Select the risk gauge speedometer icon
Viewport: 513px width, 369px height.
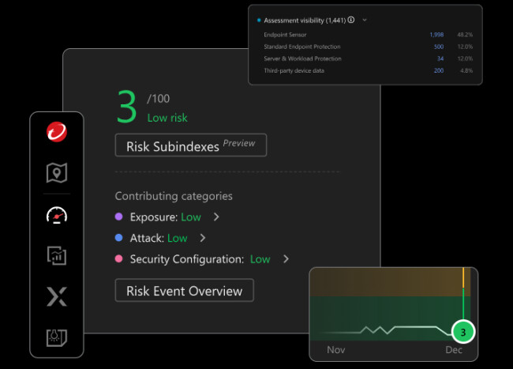pos(56,215)
